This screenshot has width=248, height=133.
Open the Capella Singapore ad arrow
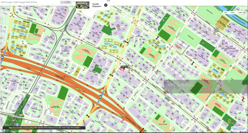[106, 5]
